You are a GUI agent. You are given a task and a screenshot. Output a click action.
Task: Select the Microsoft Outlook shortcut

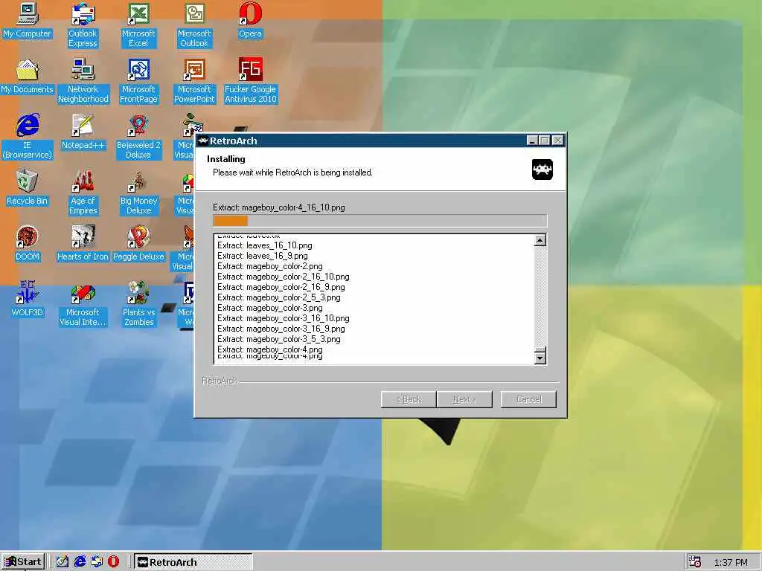tap(194, 25)
